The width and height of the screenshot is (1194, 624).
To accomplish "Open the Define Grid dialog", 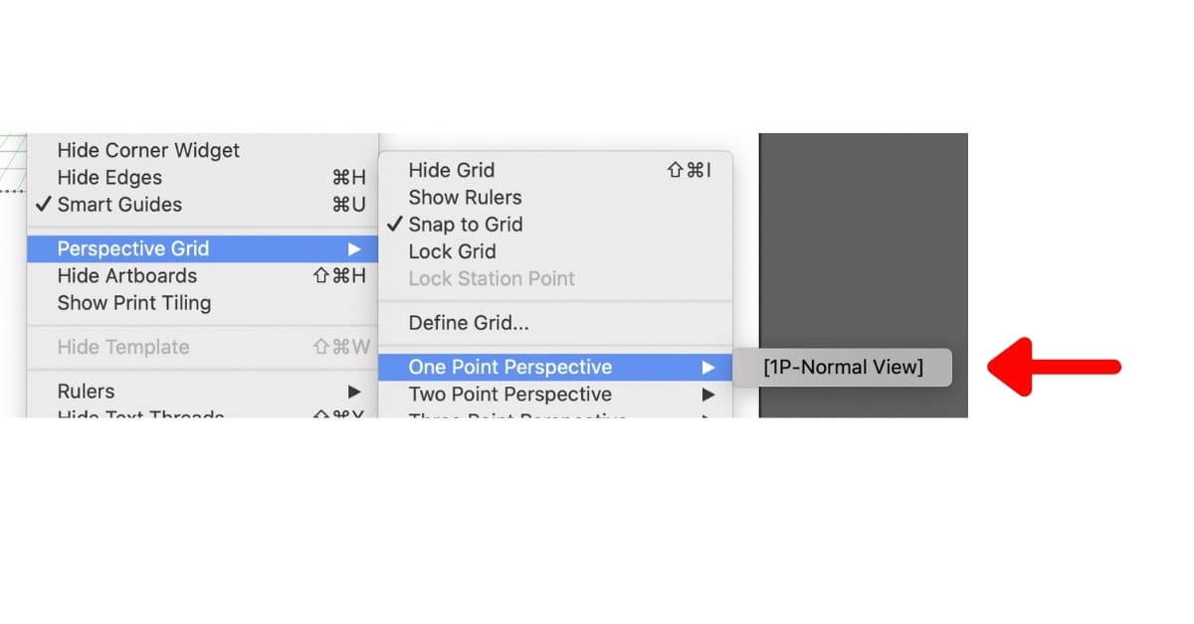I will tap(468, 323).
